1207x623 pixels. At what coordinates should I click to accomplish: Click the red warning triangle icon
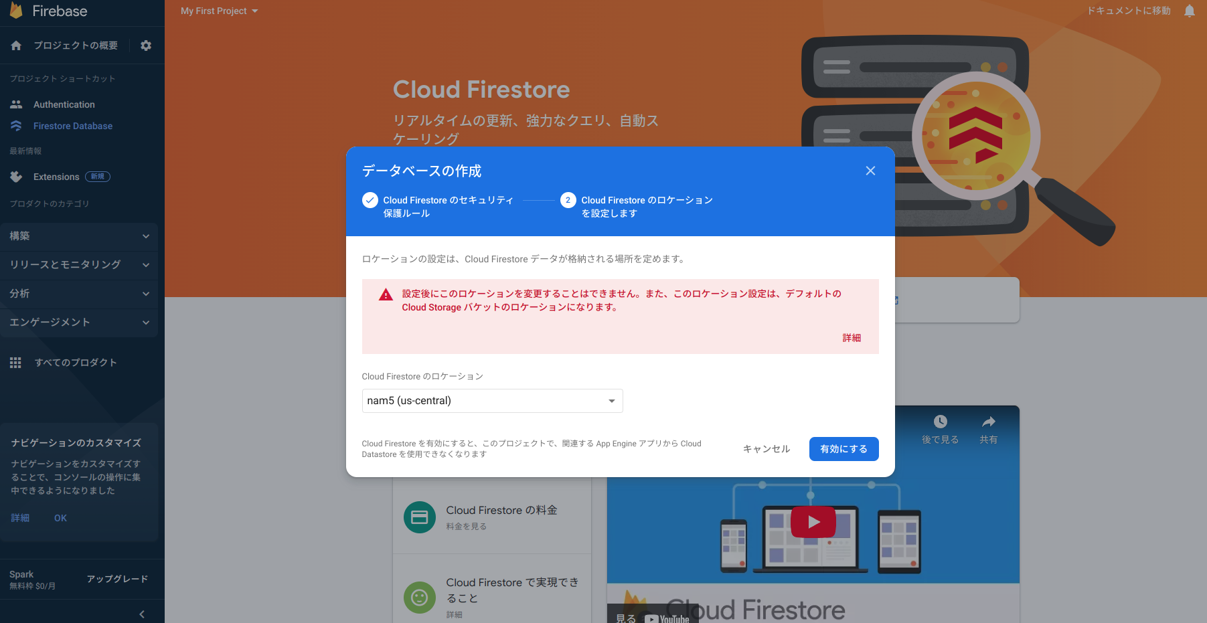[386, 294]
